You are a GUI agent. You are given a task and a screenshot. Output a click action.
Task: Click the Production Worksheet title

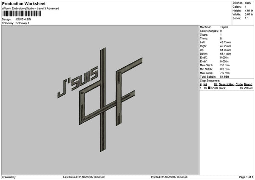[x=24, y=4]
